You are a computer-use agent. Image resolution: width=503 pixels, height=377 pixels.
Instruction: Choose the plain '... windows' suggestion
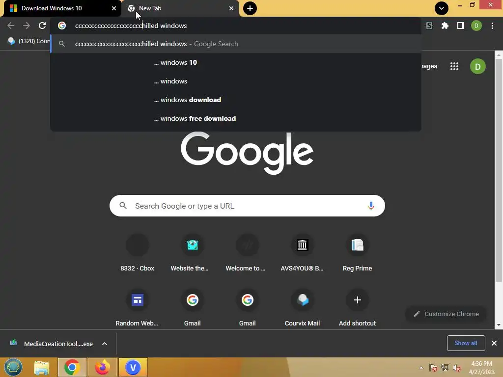236,81
